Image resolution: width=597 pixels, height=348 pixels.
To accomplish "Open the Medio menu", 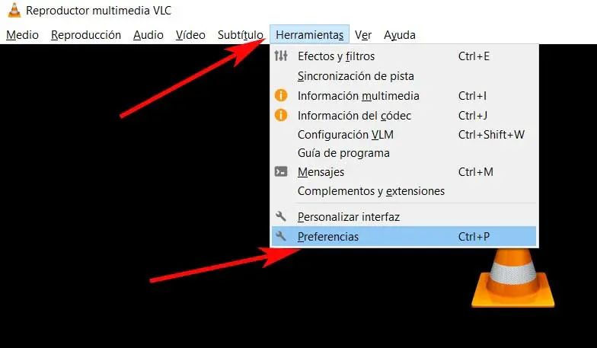I will tap(23, 35).
